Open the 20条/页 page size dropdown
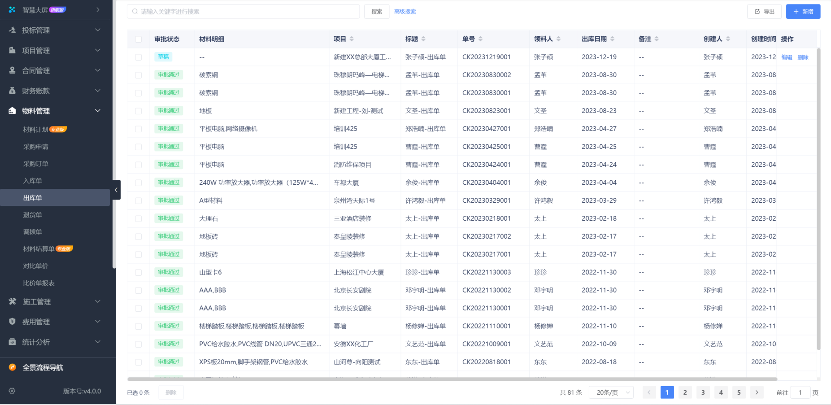Image resolution: width=831 pixels, height=405 pixels. point(611,392)
